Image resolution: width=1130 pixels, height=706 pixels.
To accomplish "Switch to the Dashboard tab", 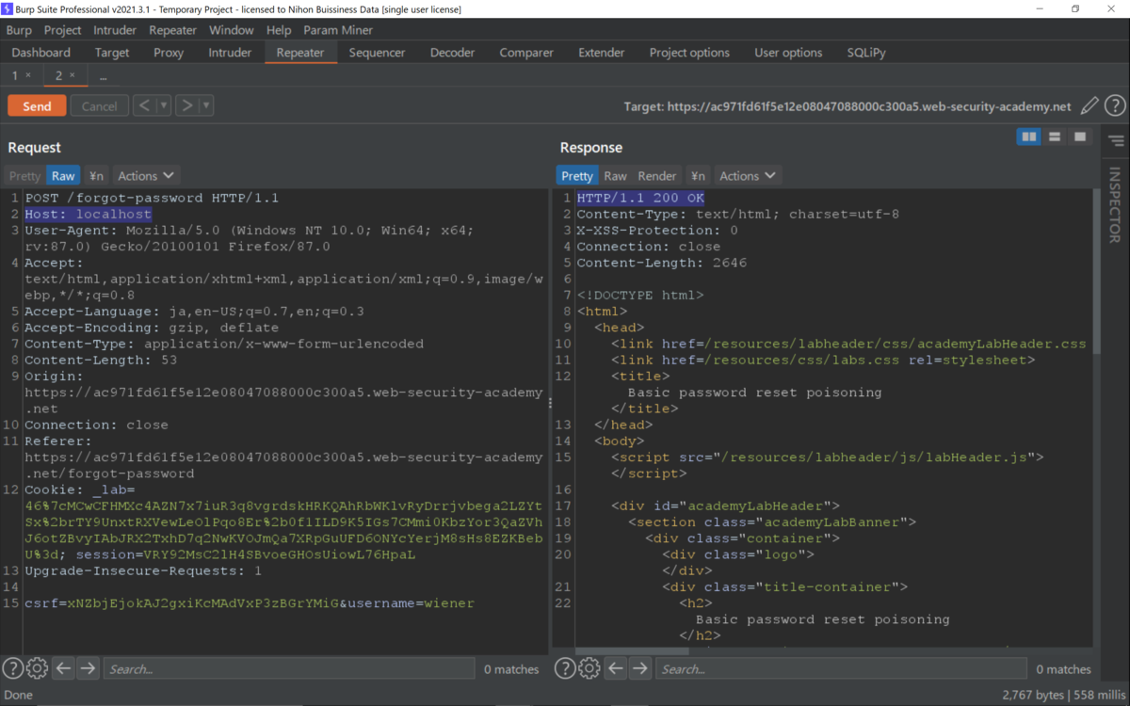I will (x=41, y=53).
